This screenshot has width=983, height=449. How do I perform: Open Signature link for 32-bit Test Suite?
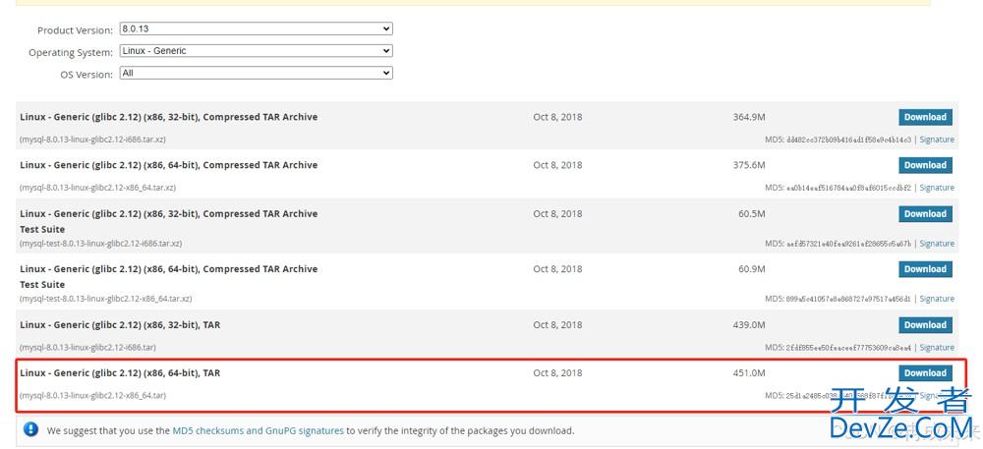pyautogui.click(x=936, y=244)
